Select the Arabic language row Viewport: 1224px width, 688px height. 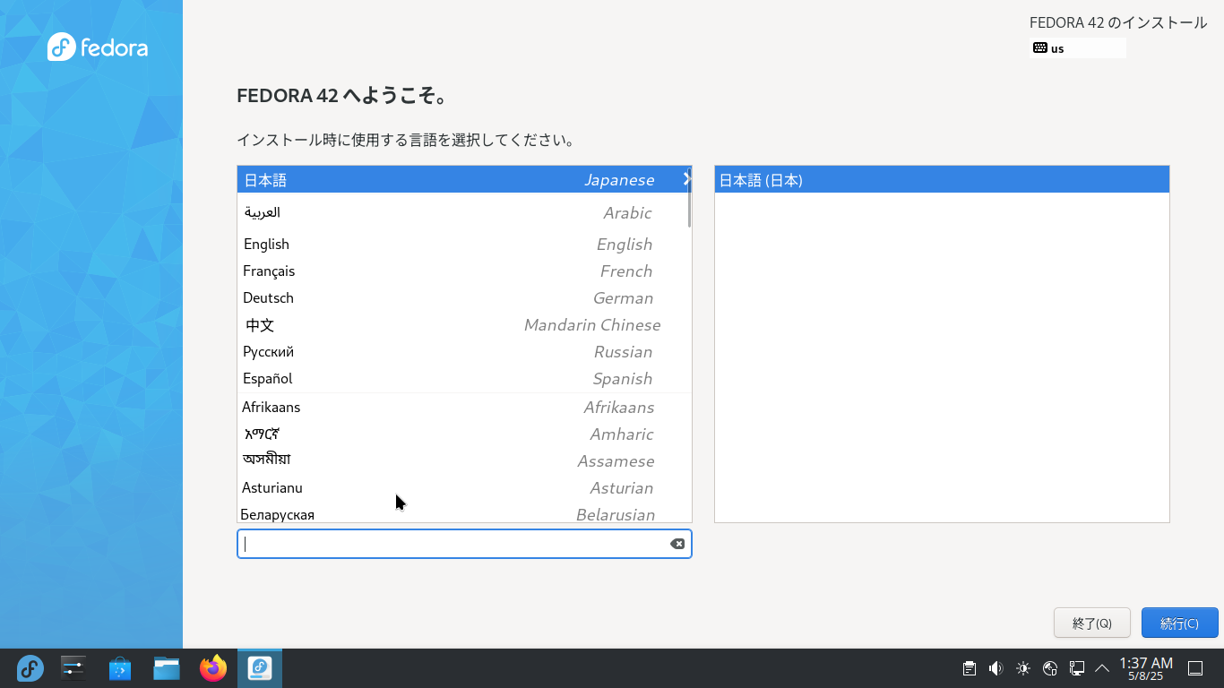[x=464, y=212]
